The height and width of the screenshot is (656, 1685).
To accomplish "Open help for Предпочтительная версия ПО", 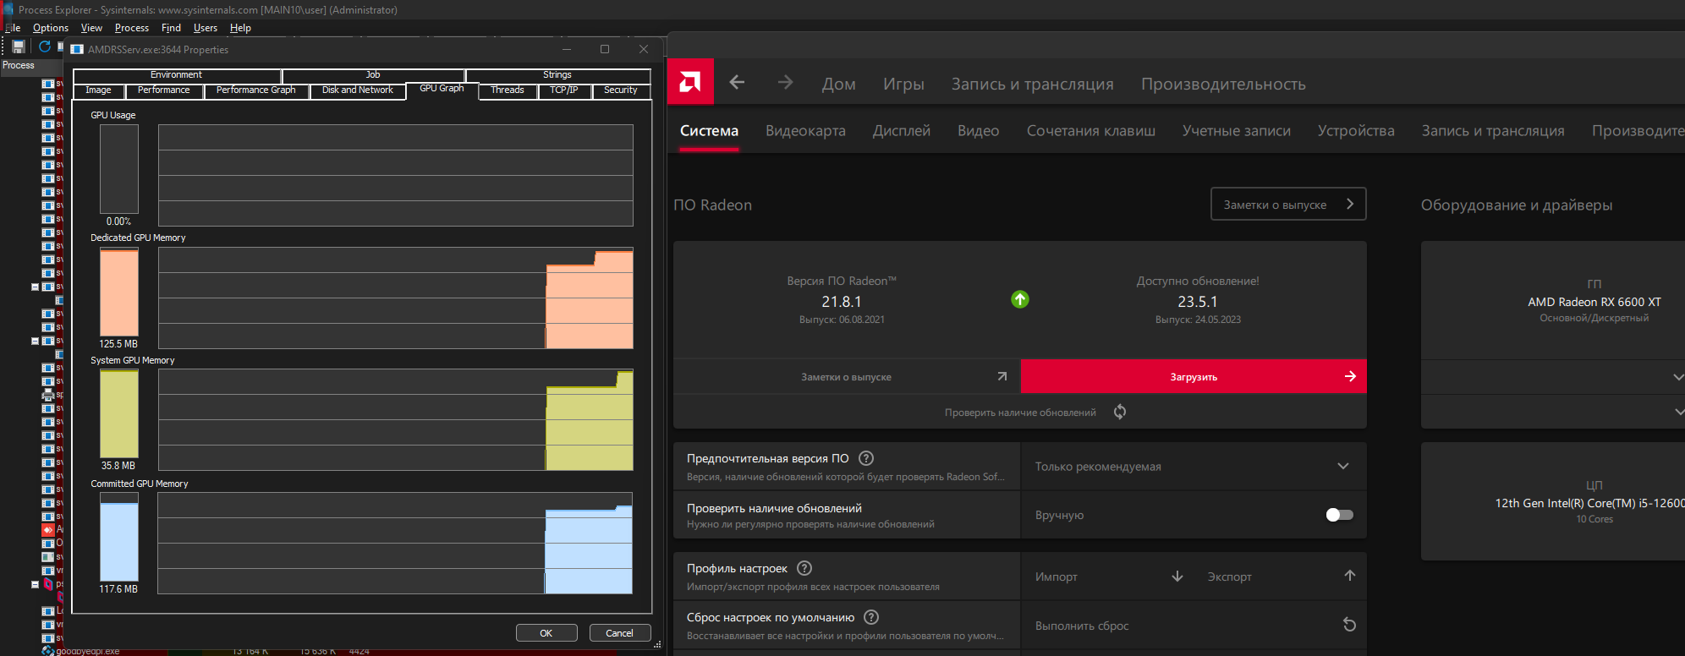I will pyautogui.click(x=866, y=458).
